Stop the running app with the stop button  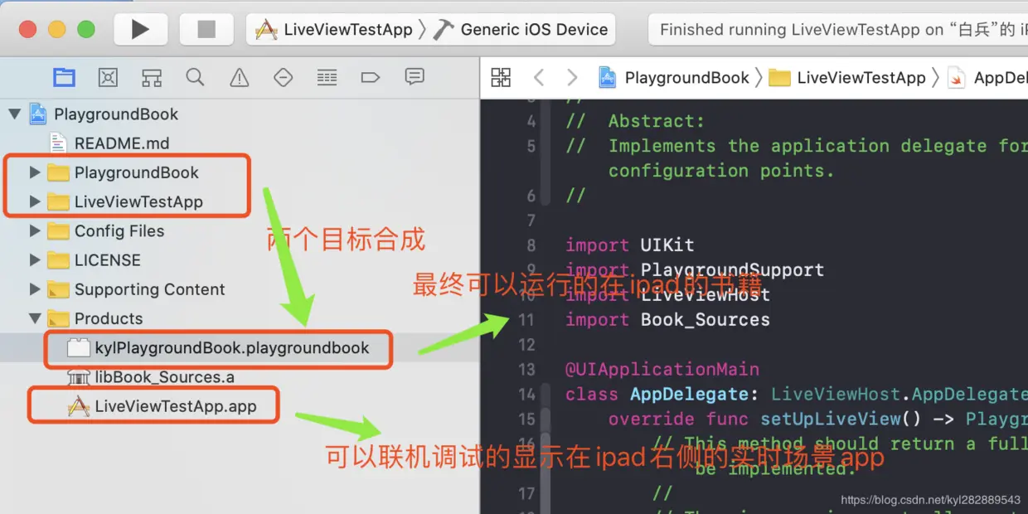(206, 30)
